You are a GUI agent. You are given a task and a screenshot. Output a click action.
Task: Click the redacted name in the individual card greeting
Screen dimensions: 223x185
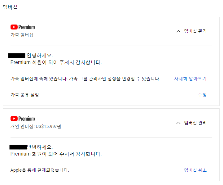pyautogui.click(x=18, y=147)
